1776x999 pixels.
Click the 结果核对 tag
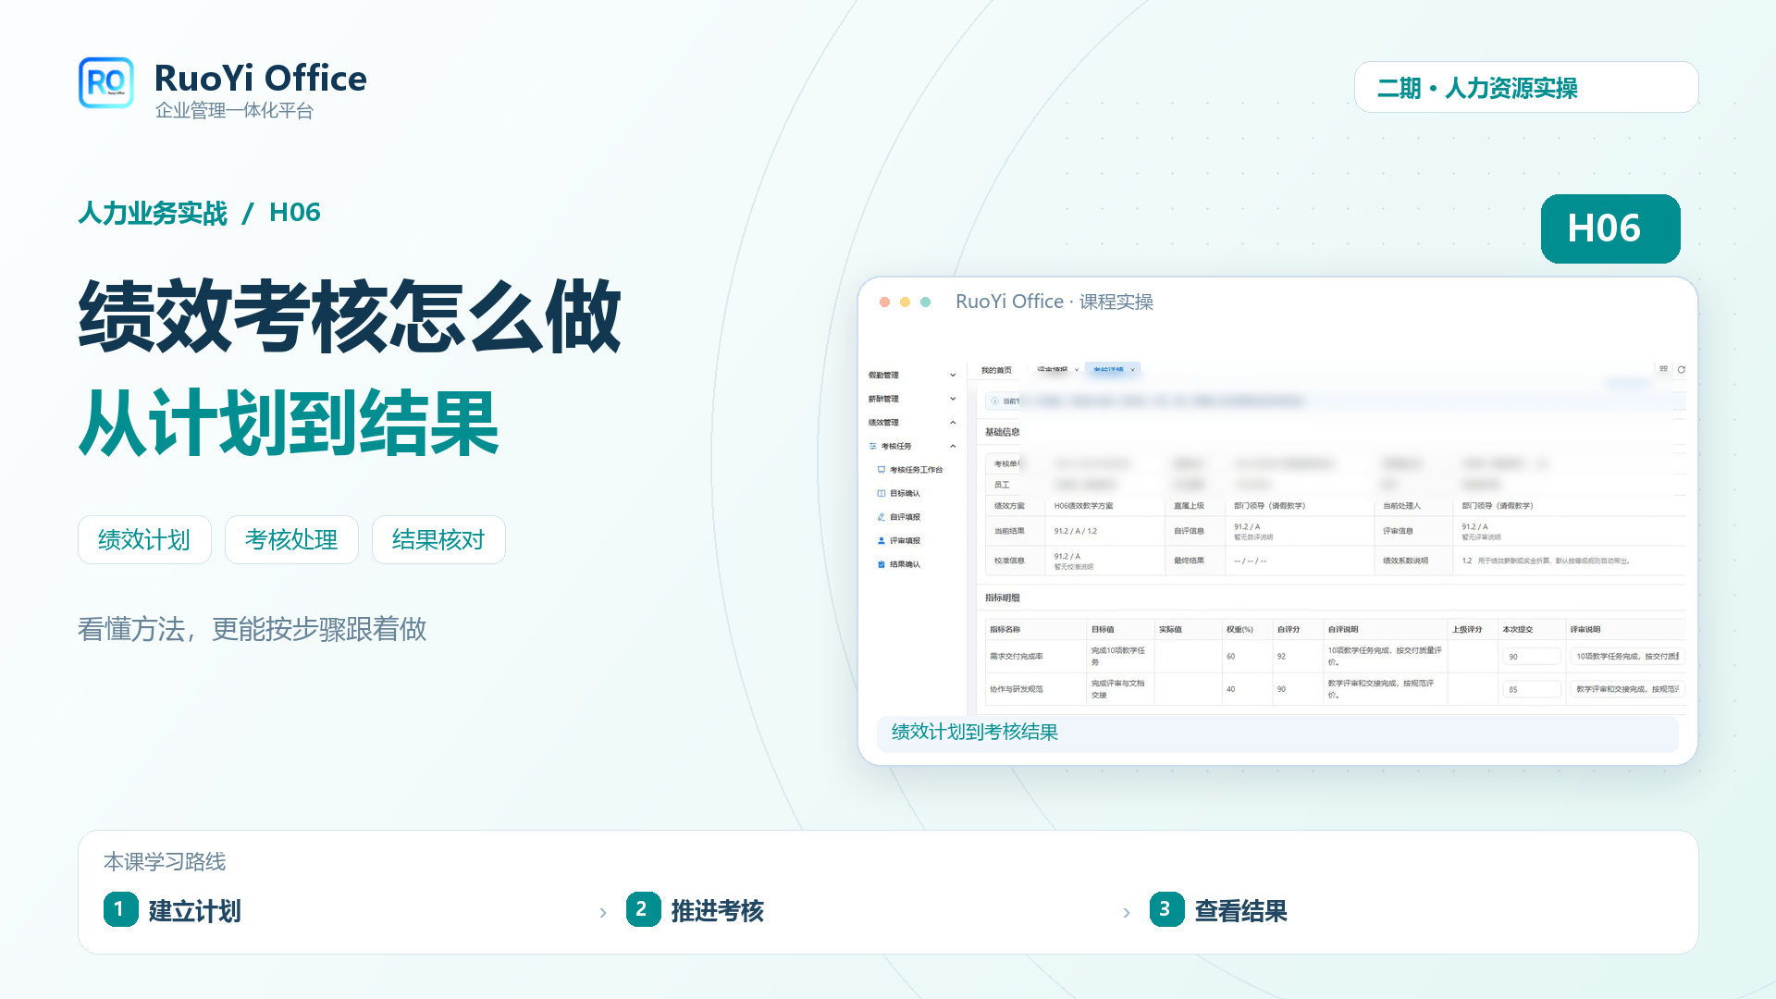[438, 539]
